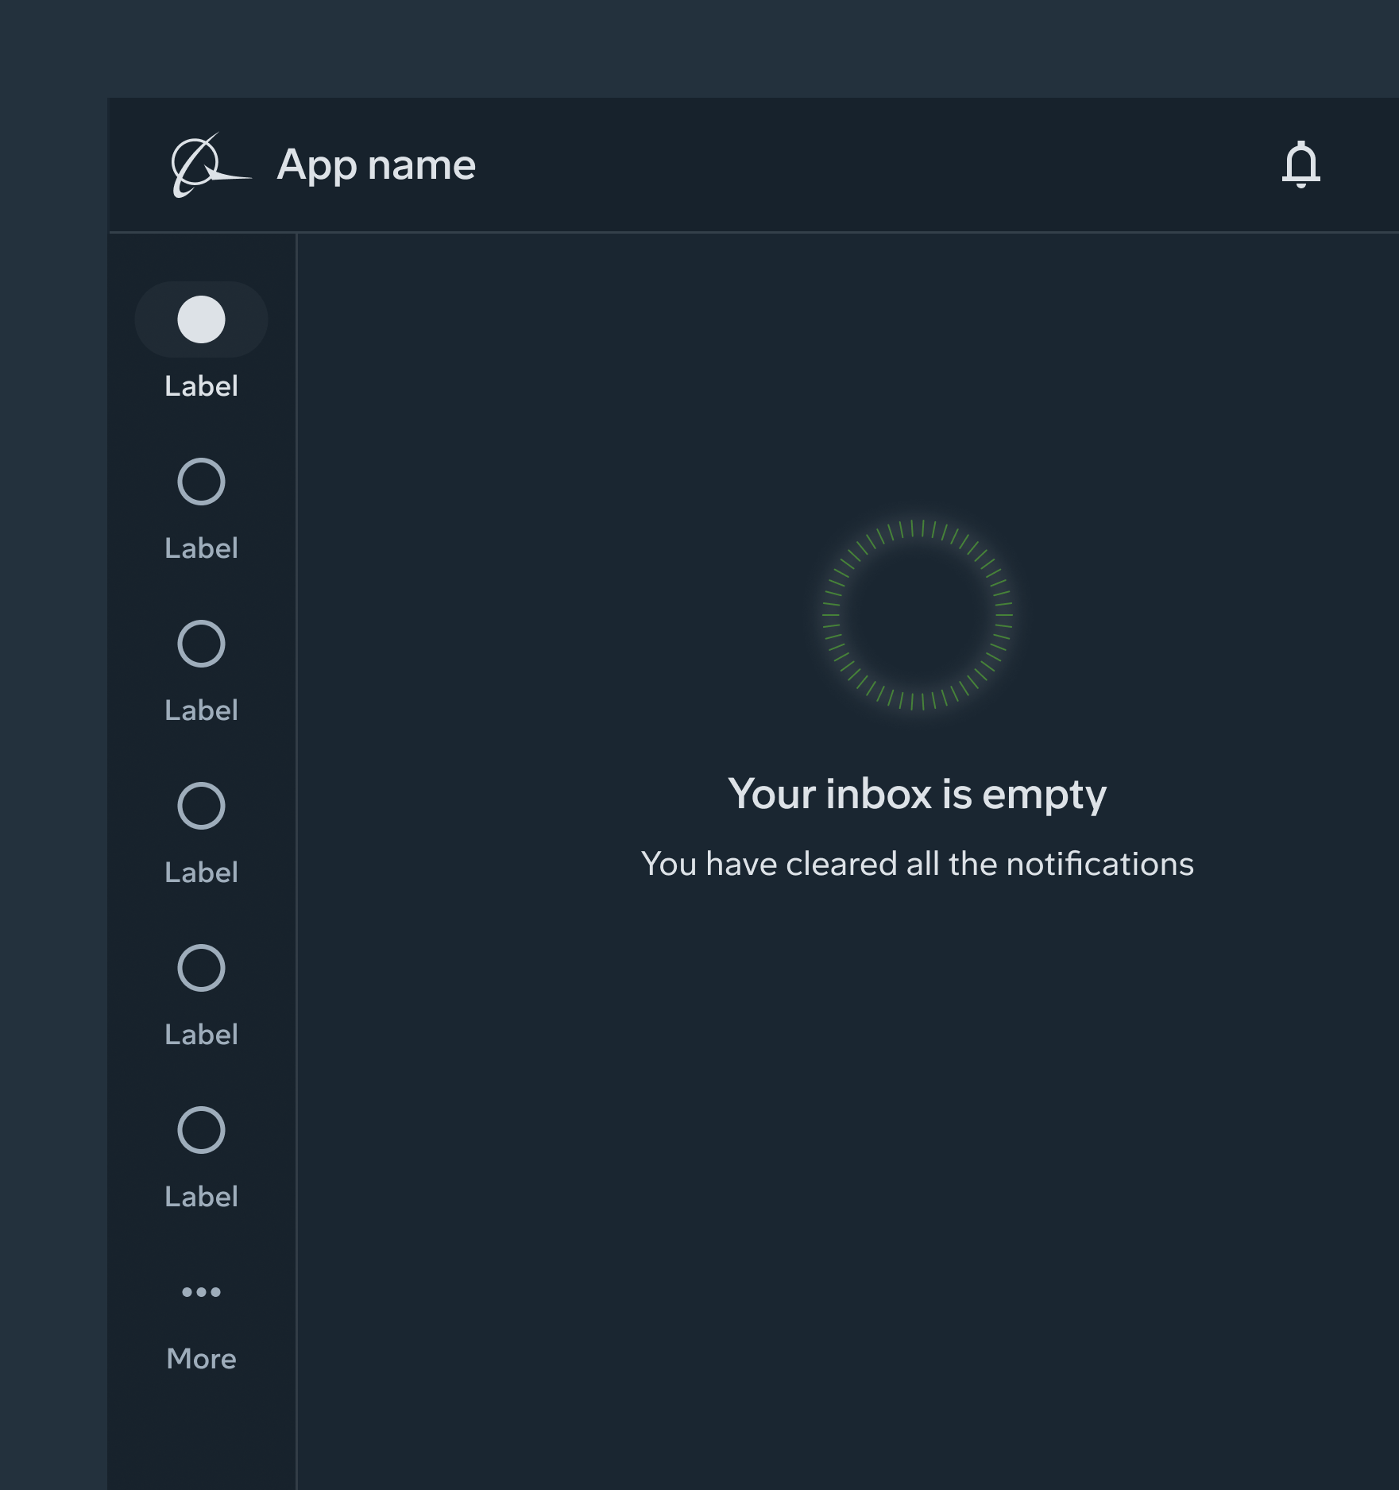Click the fourth nav item's outlined circle icon
Screen dimensions: 1399x1490
pyautogui.click(x=201, y=806)
